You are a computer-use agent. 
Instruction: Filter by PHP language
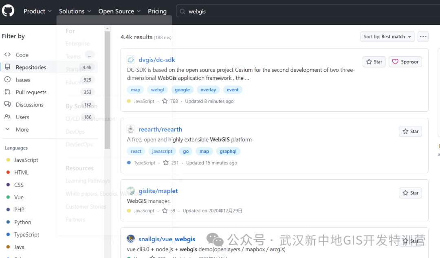[x=20, y=209]
